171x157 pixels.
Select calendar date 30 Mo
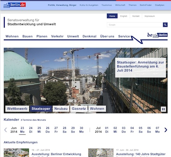(81, 130)
